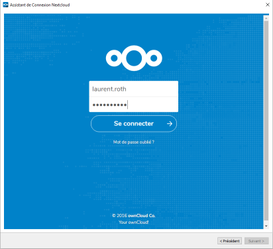Click the arrow icon in Se connecter button

[170, 124]
